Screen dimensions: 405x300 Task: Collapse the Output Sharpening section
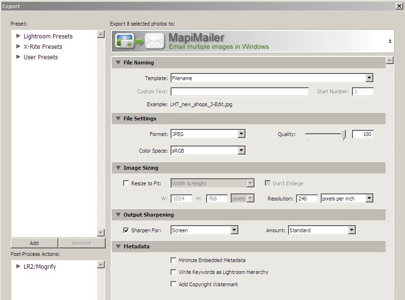118,215
